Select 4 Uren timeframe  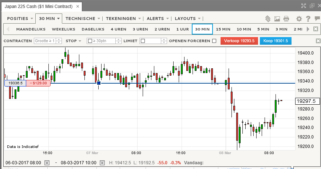tap(119, 29)
